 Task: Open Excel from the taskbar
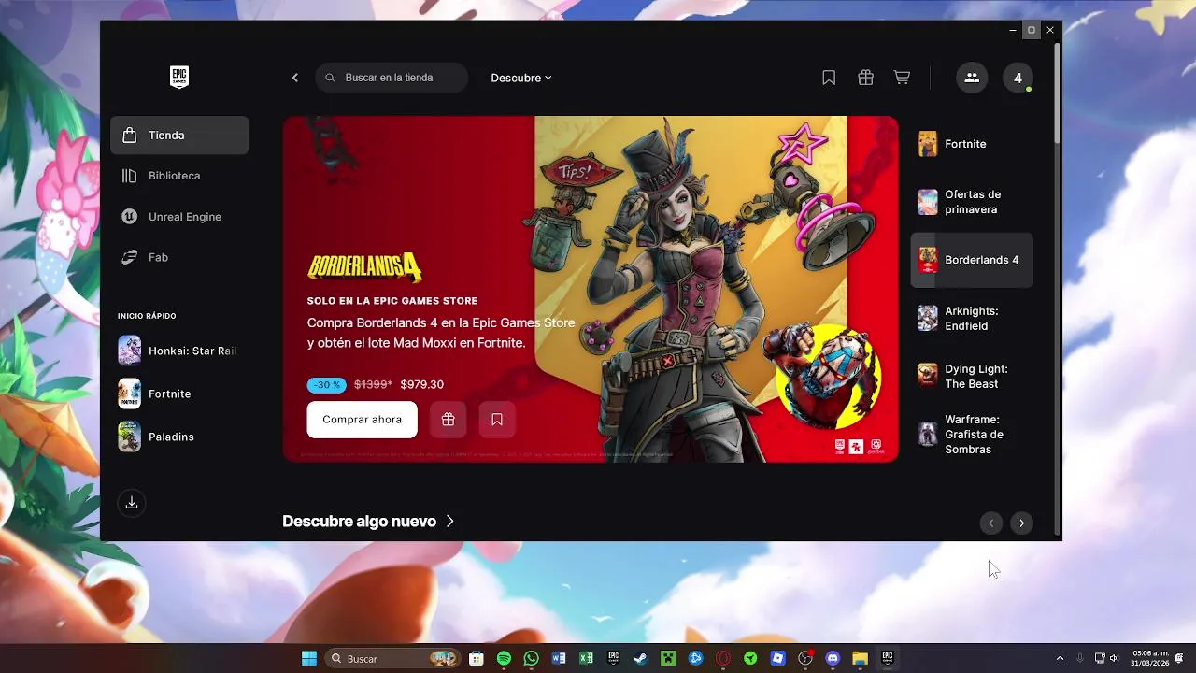[586, 658]
